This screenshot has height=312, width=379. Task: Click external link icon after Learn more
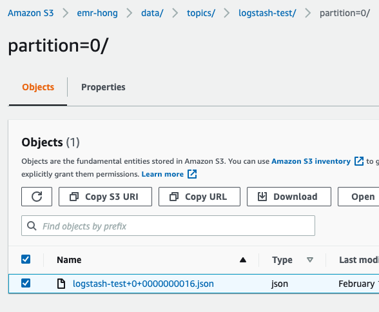click(x=192, y=174)
